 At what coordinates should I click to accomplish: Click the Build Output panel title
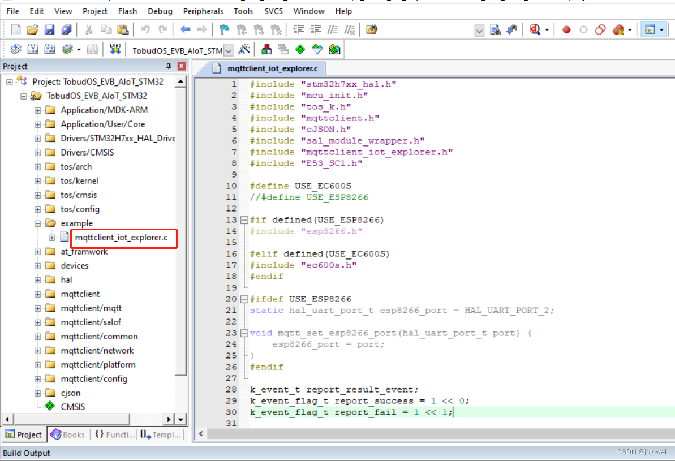(x=27, y=453)
